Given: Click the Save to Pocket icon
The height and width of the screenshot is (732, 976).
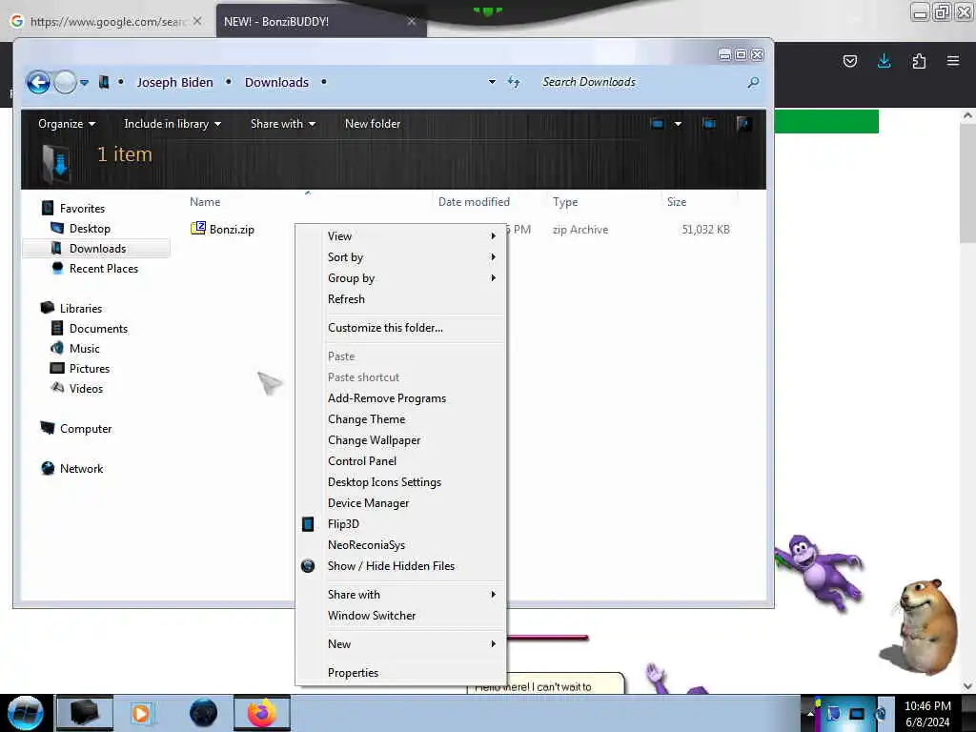Looking at the screenshot, I should [849, 60].
